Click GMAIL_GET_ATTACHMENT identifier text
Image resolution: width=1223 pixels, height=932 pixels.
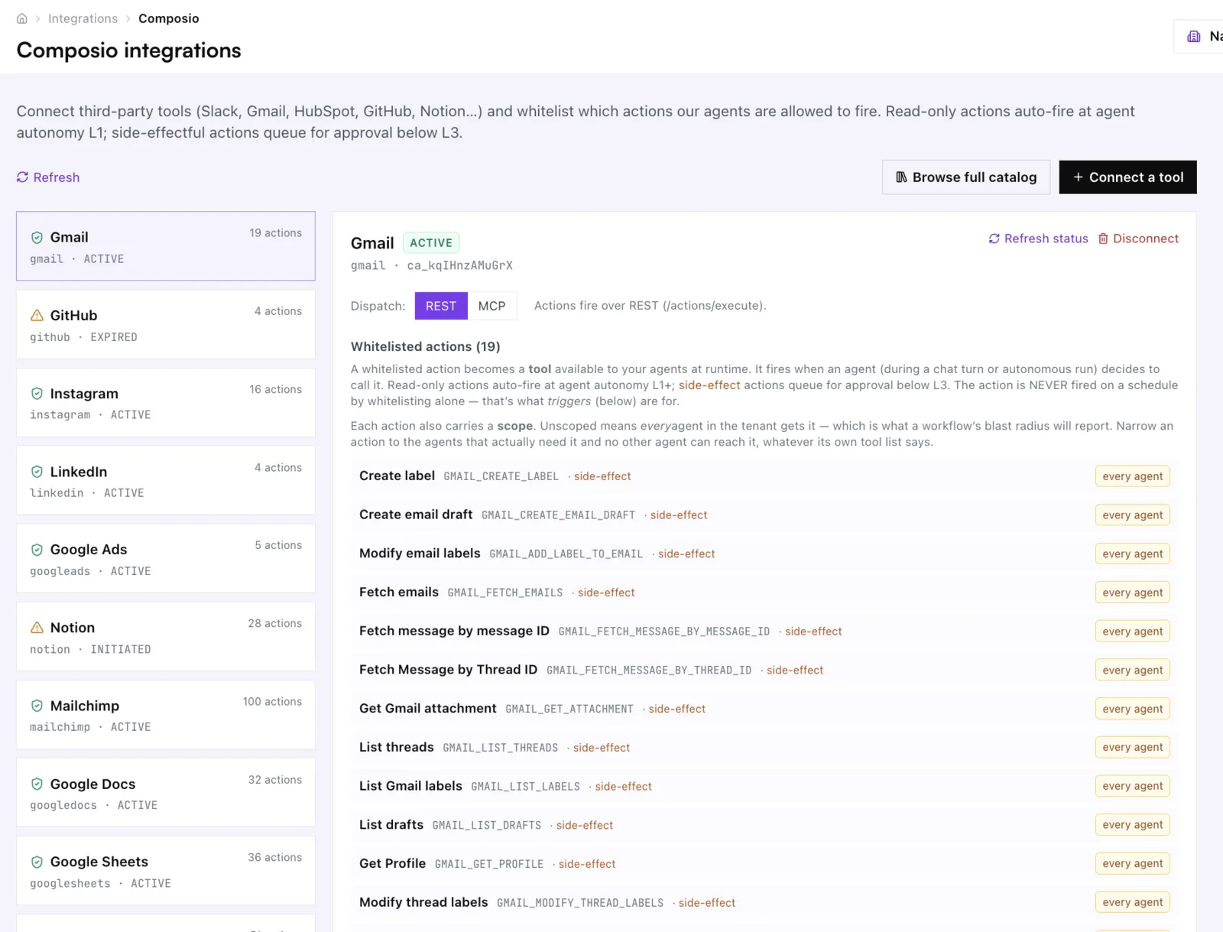point(569,710)
